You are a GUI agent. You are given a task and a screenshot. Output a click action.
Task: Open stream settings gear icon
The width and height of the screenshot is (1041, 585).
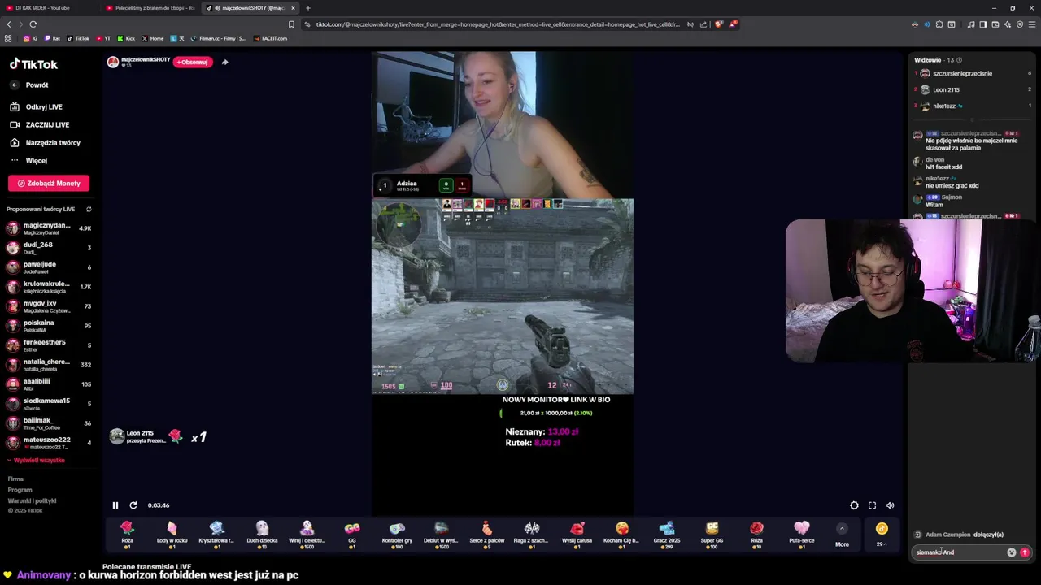[x=854, y=505]
